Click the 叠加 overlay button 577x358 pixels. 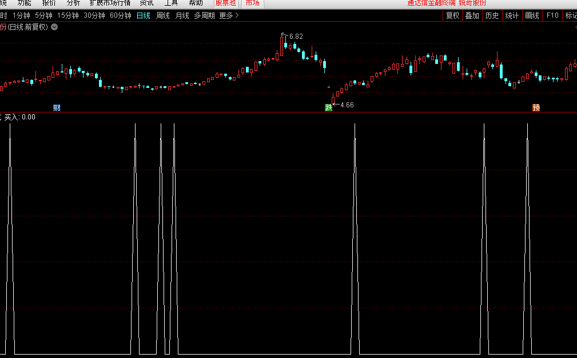coord(472,15)
